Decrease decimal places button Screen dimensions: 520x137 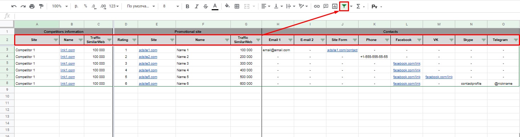tap(94, 6)
